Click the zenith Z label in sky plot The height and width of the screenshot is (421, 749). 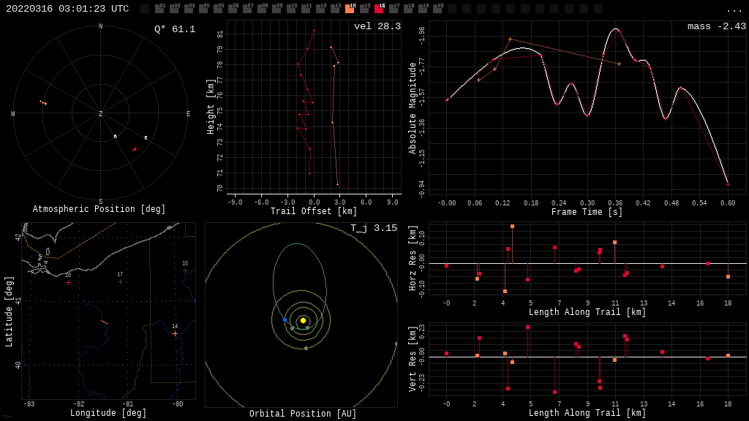pos(100,113)
